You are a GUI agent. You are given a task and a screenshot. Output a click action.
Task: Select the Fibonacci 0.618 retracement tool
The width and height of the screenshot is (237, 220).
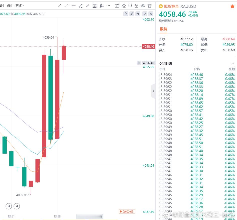94,6
